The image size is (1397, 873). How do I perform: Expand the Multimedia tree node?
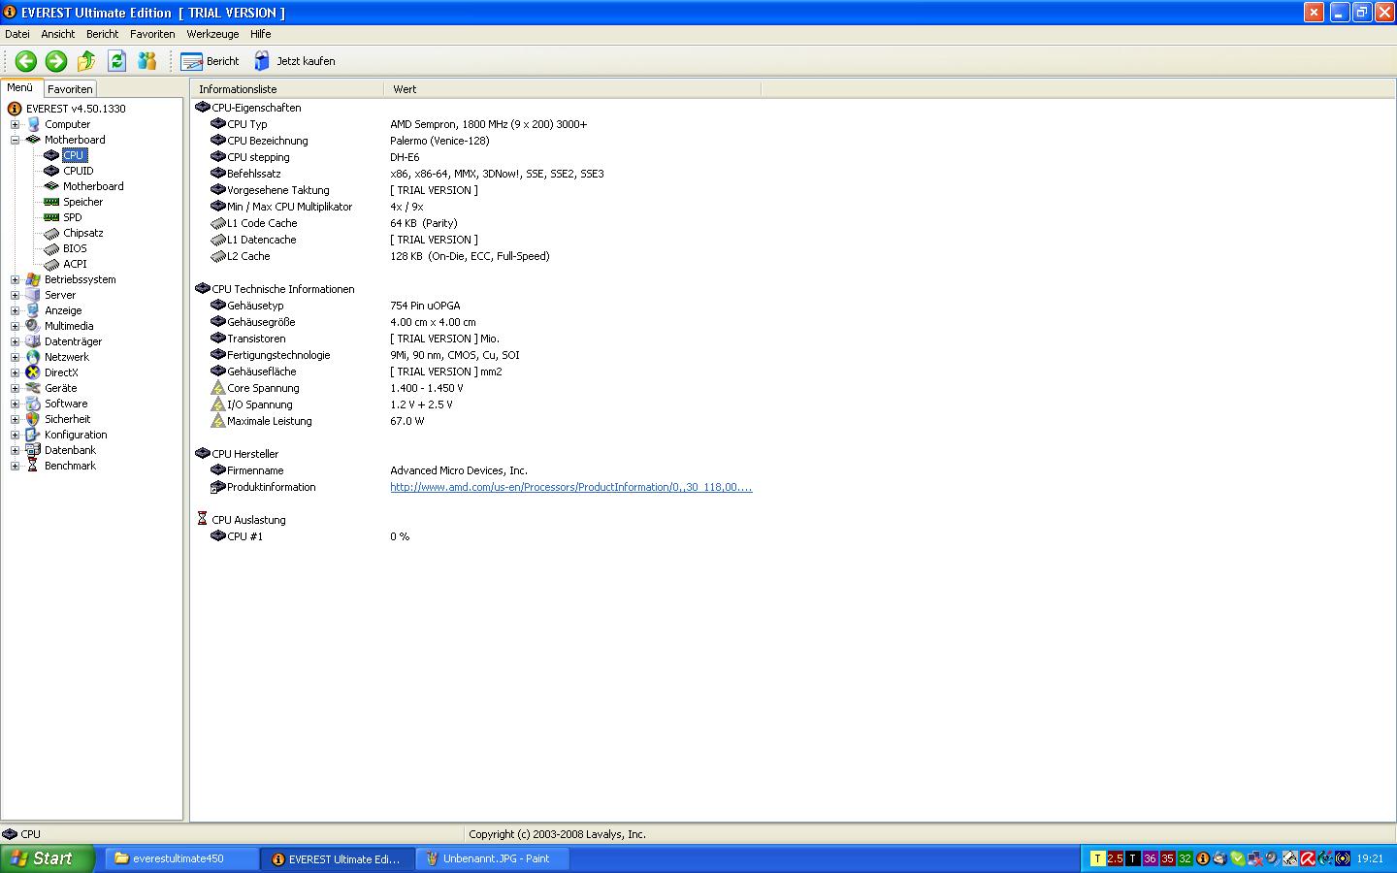(15, 326)
